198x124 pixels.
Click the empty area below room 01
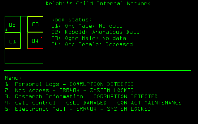24,56
